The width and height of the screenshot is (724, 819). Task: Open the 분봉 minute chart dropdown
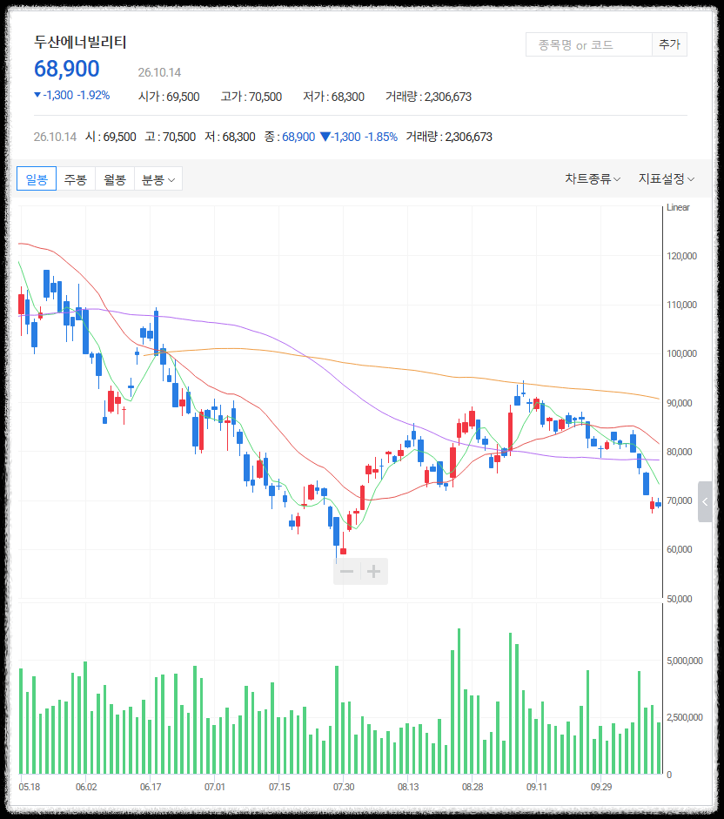click(x=158, y=179)
